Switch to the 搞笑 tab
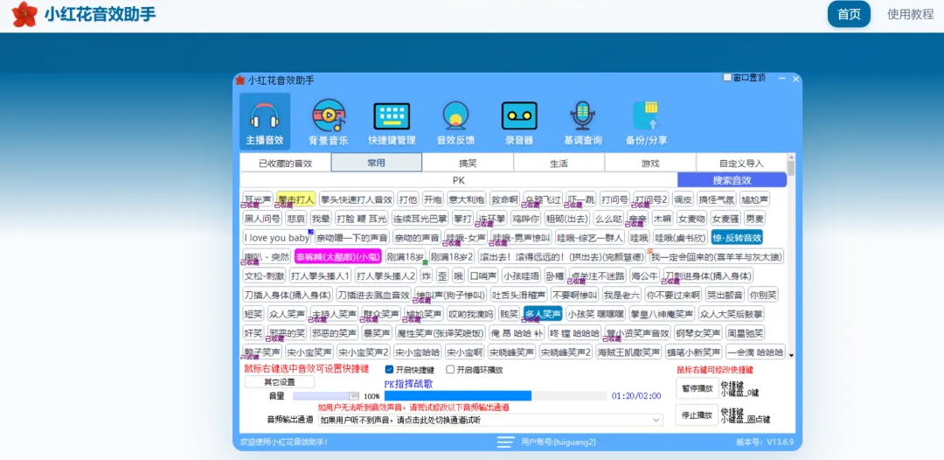The width and height of the screenshot is (944, 460). click(468, 163)
